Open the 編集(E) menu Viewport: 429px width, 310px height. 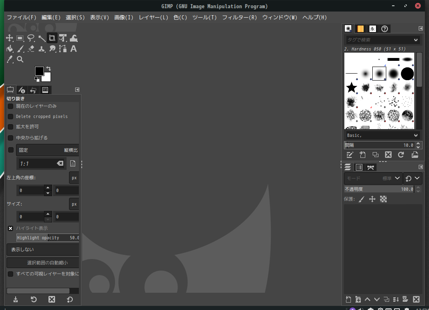tap(51, 17)
